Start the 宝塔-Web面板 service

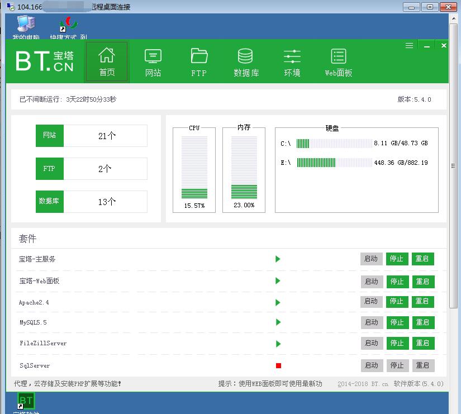372,282
